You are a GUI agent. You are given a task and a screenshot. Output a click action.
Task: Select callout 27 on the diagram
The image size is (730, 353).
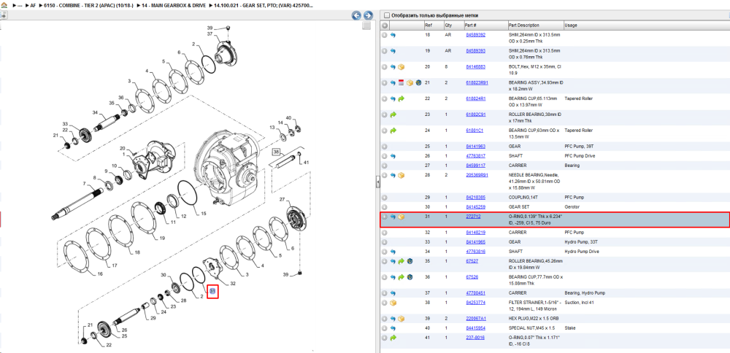pos(282,200)
